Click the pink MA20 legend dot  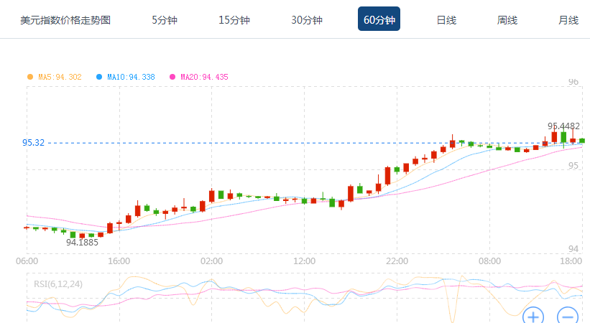(x=172, y=77)
